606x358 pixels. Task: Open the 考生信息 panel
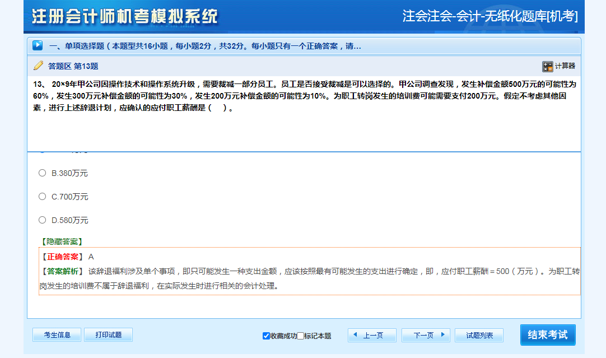coord(57,335)
